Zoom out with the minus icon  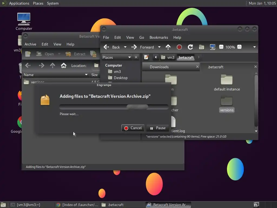(x=221, y=47)
